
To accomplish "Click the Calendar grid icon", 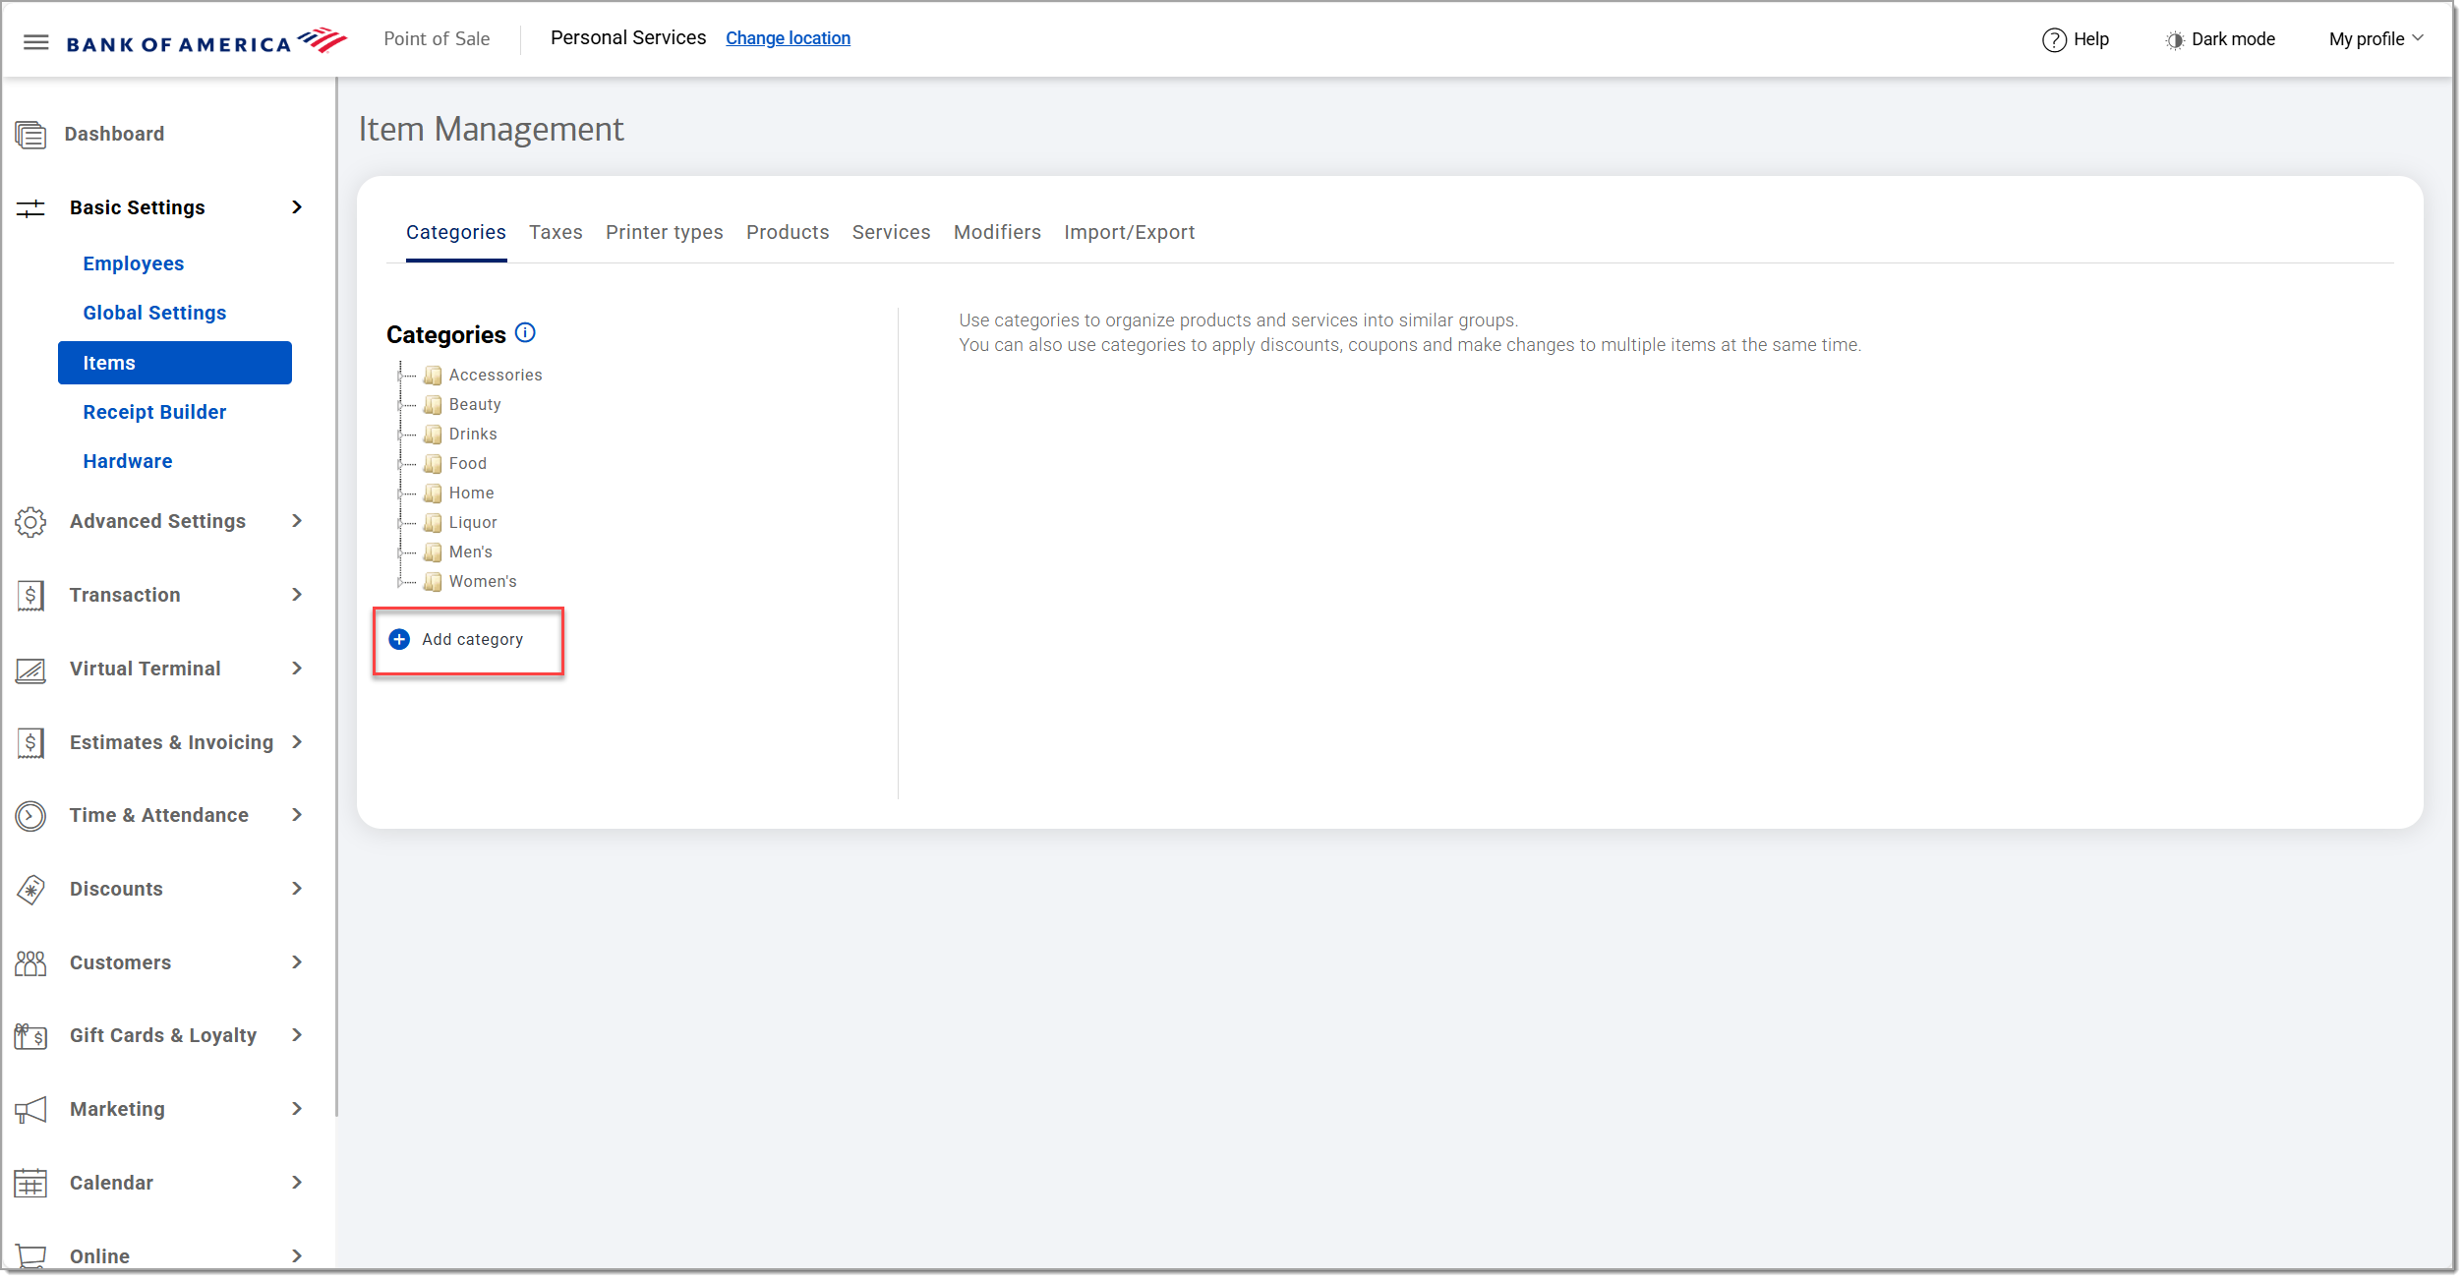I will [x=30, y=1184].
